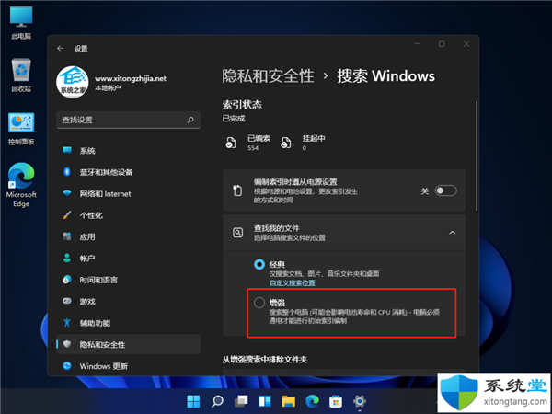This screenshot has width=552, height=414.
Task: Select 隐私和安全性 in sidebar
Action: pyautogui.click(x=129, y=344)
